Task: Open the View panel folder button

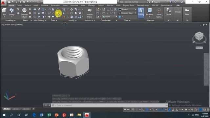Action: (x=187, y=12)
